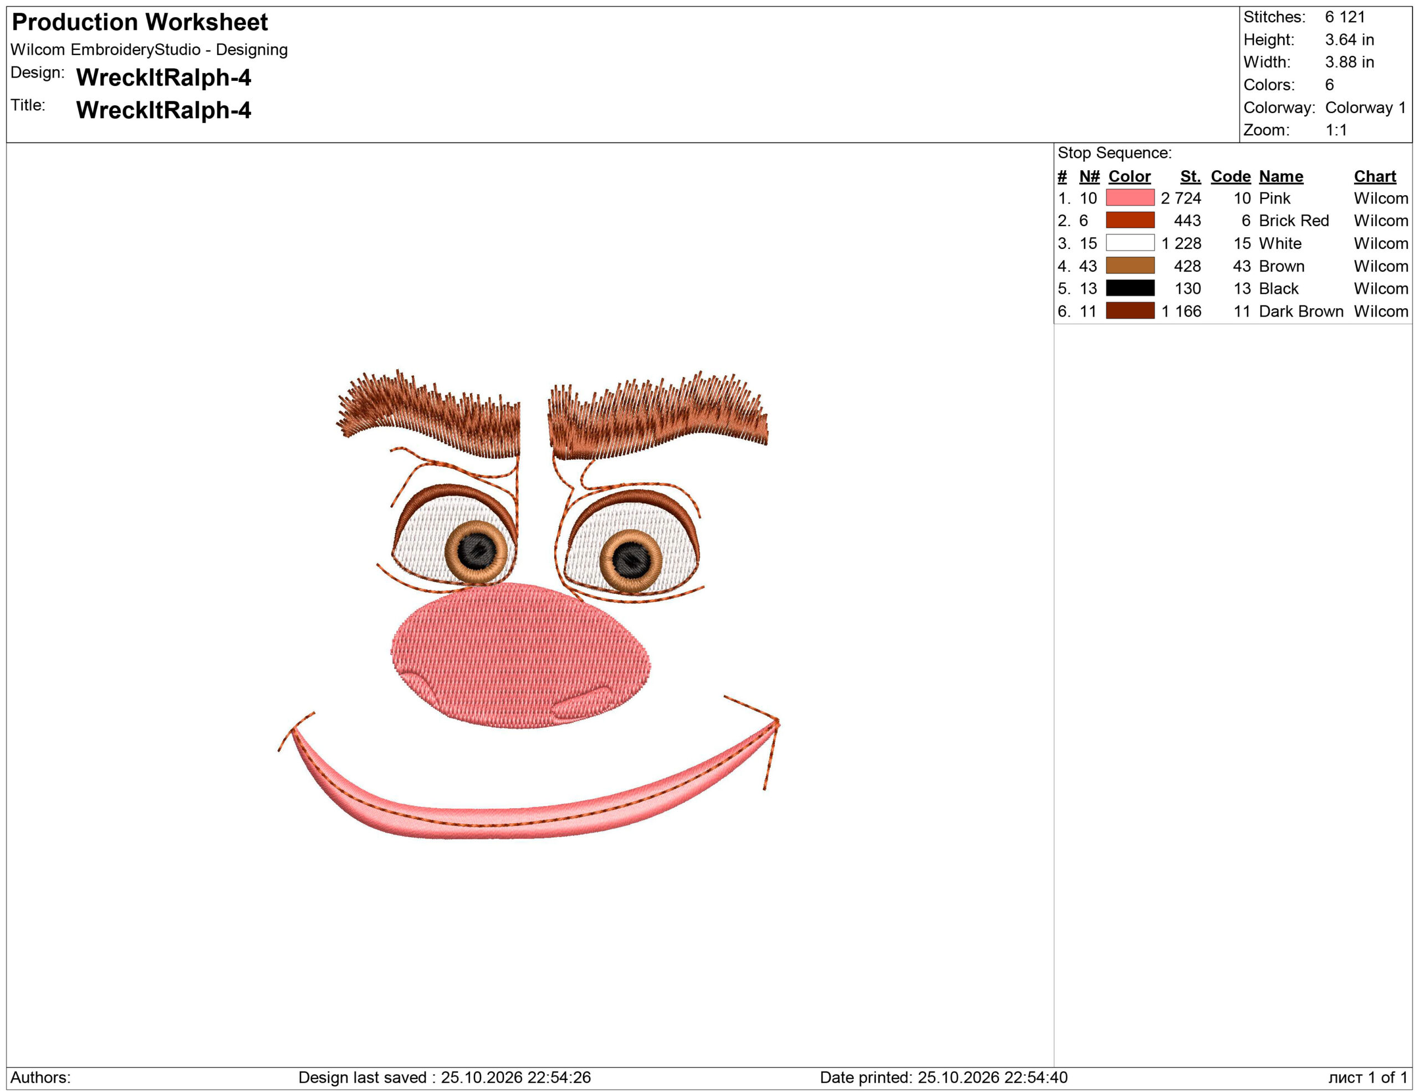This screenshot has height=1092, width=1419.
Task: Click stitch count '130' for Black
Action: 1188,288
